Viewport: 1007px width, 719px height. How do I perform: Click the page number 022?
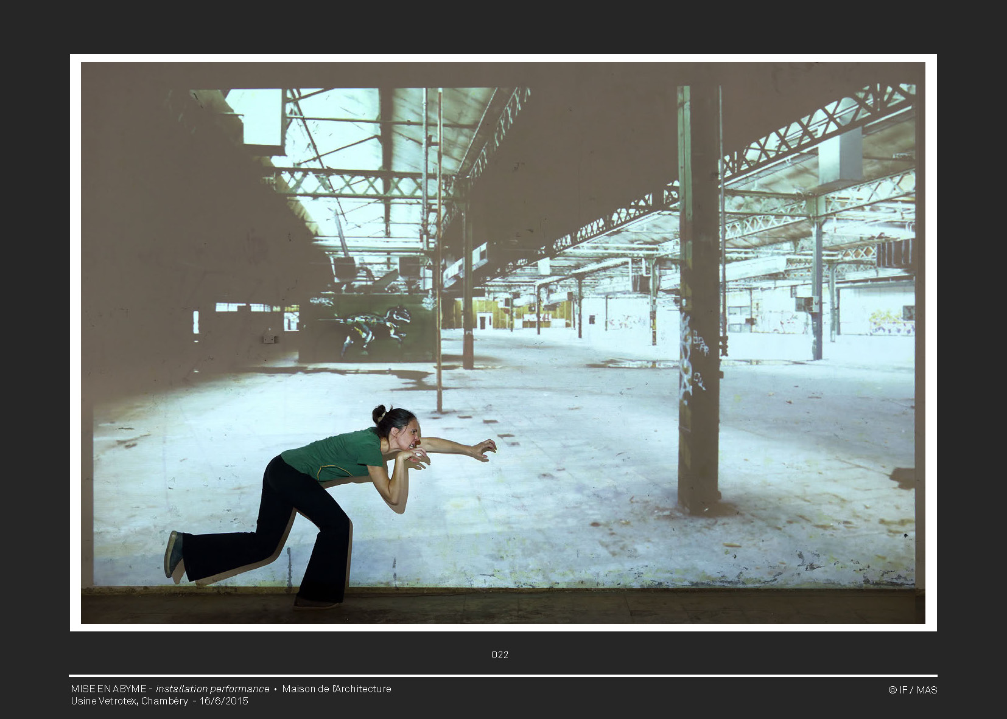pos(499,655)
